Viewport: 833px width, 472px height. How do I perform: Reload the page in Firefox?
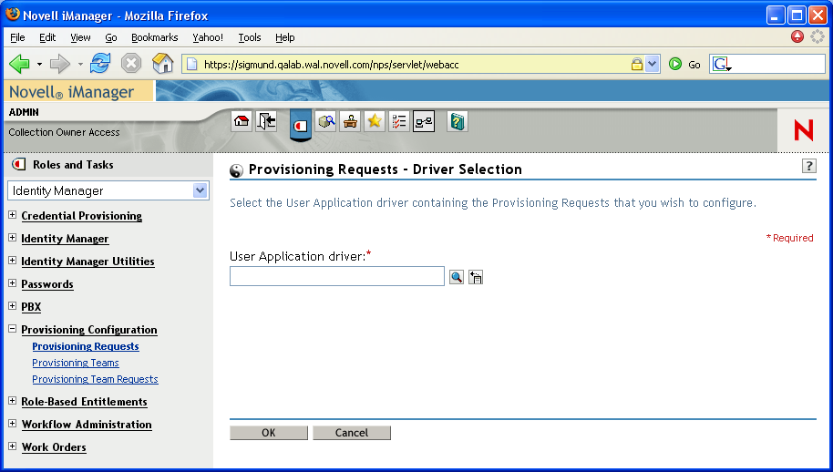[x=100, y=64]
